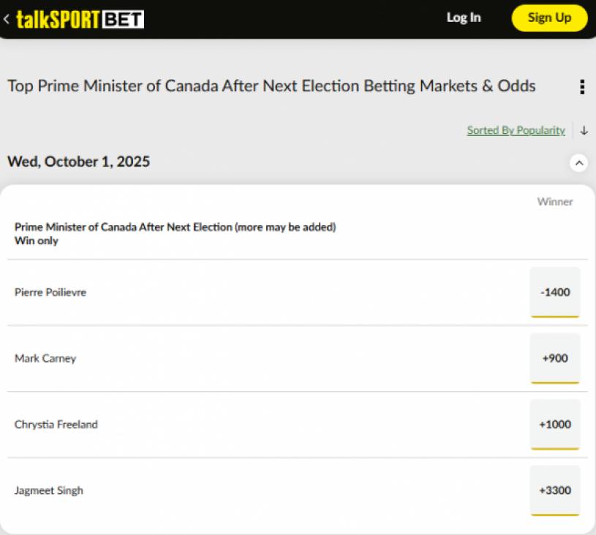The height and width of the screenshot is (535, 596).
Task: Reverse sort order with the down arrow
Action: click(x=584, y=131)
